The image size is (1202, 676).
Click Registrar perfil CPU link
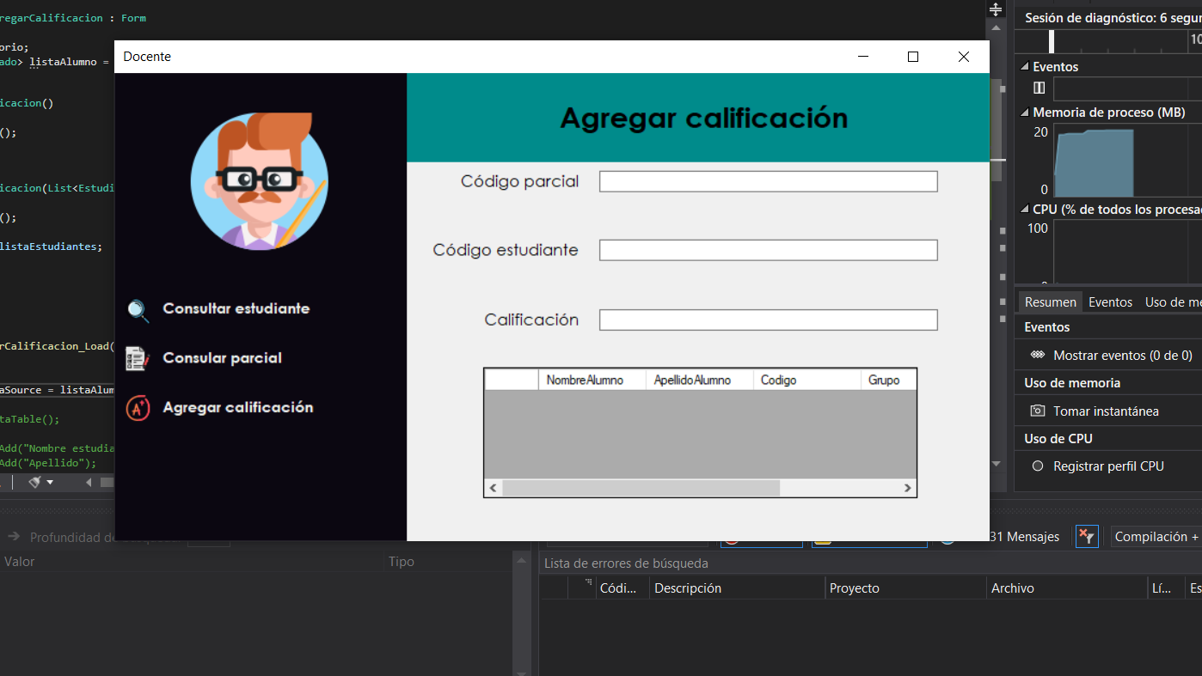[x=1108, y=466]
